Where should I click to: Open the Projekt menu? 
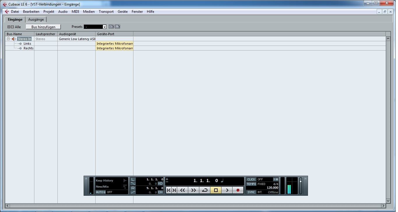(49, 12)
